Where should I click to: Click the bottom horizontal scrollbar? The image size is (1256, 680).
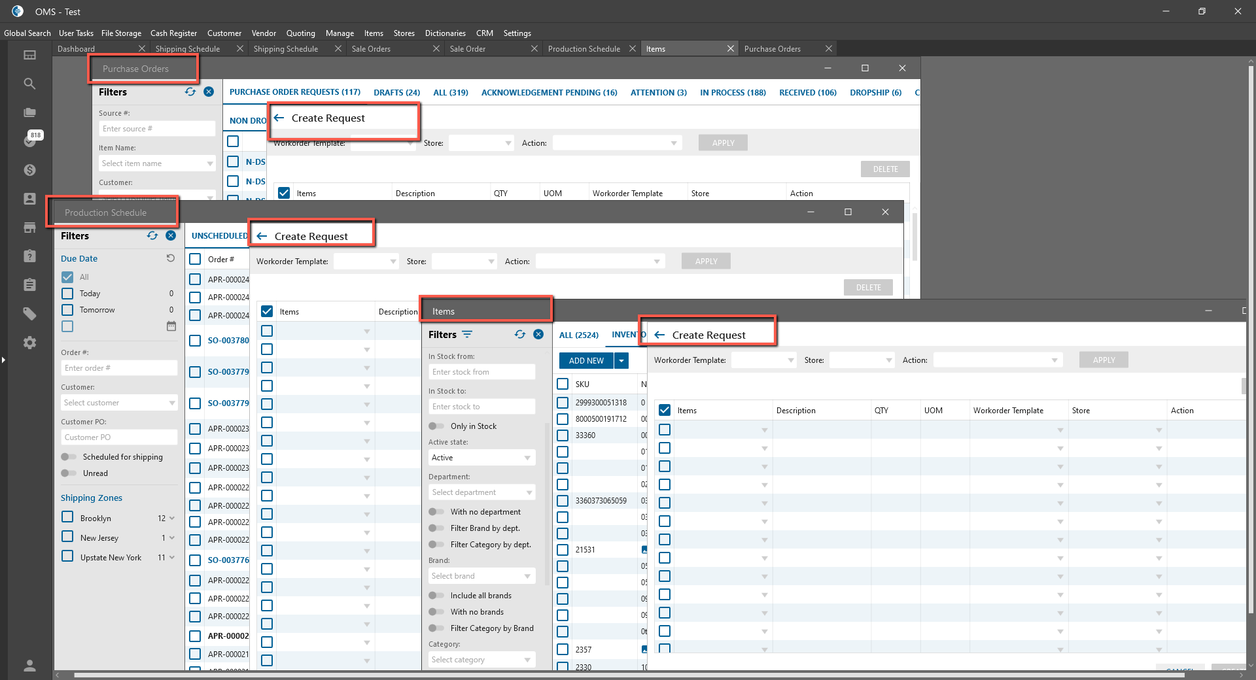coord(628,675)
